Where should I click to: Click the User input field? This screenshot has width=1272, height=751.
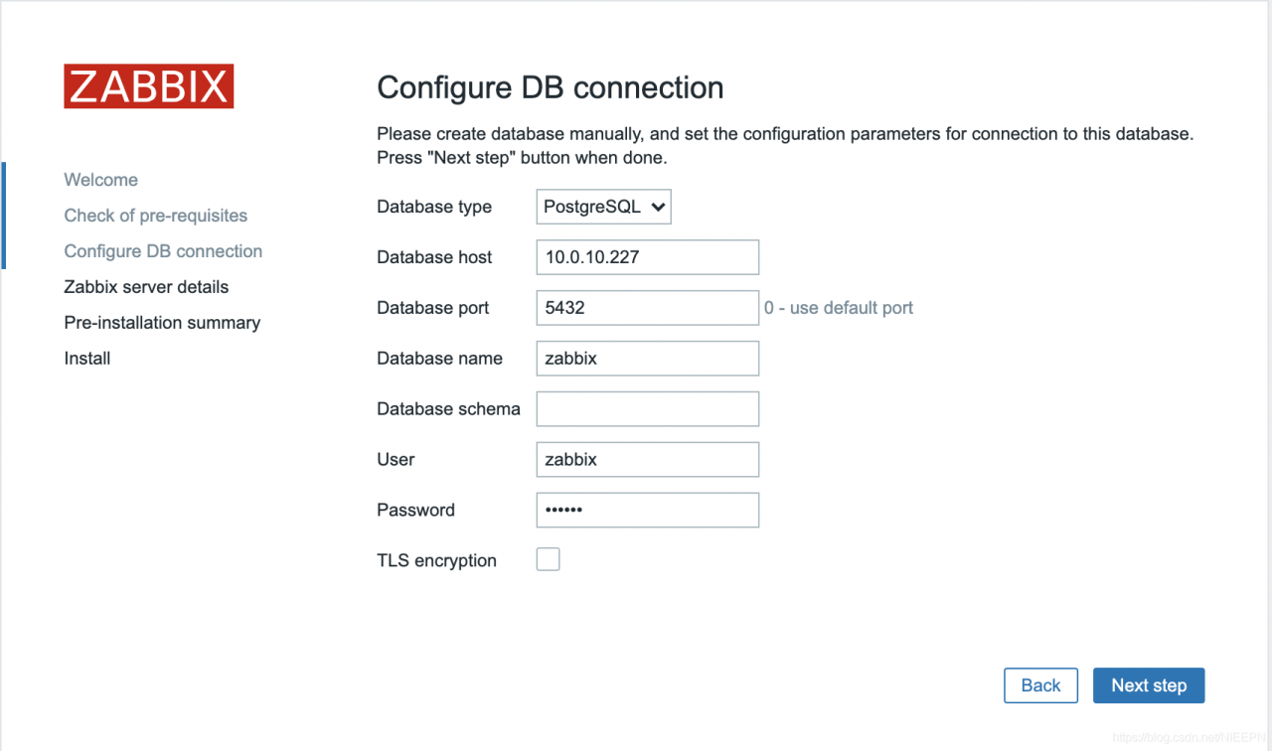click(x=648, y=459)
